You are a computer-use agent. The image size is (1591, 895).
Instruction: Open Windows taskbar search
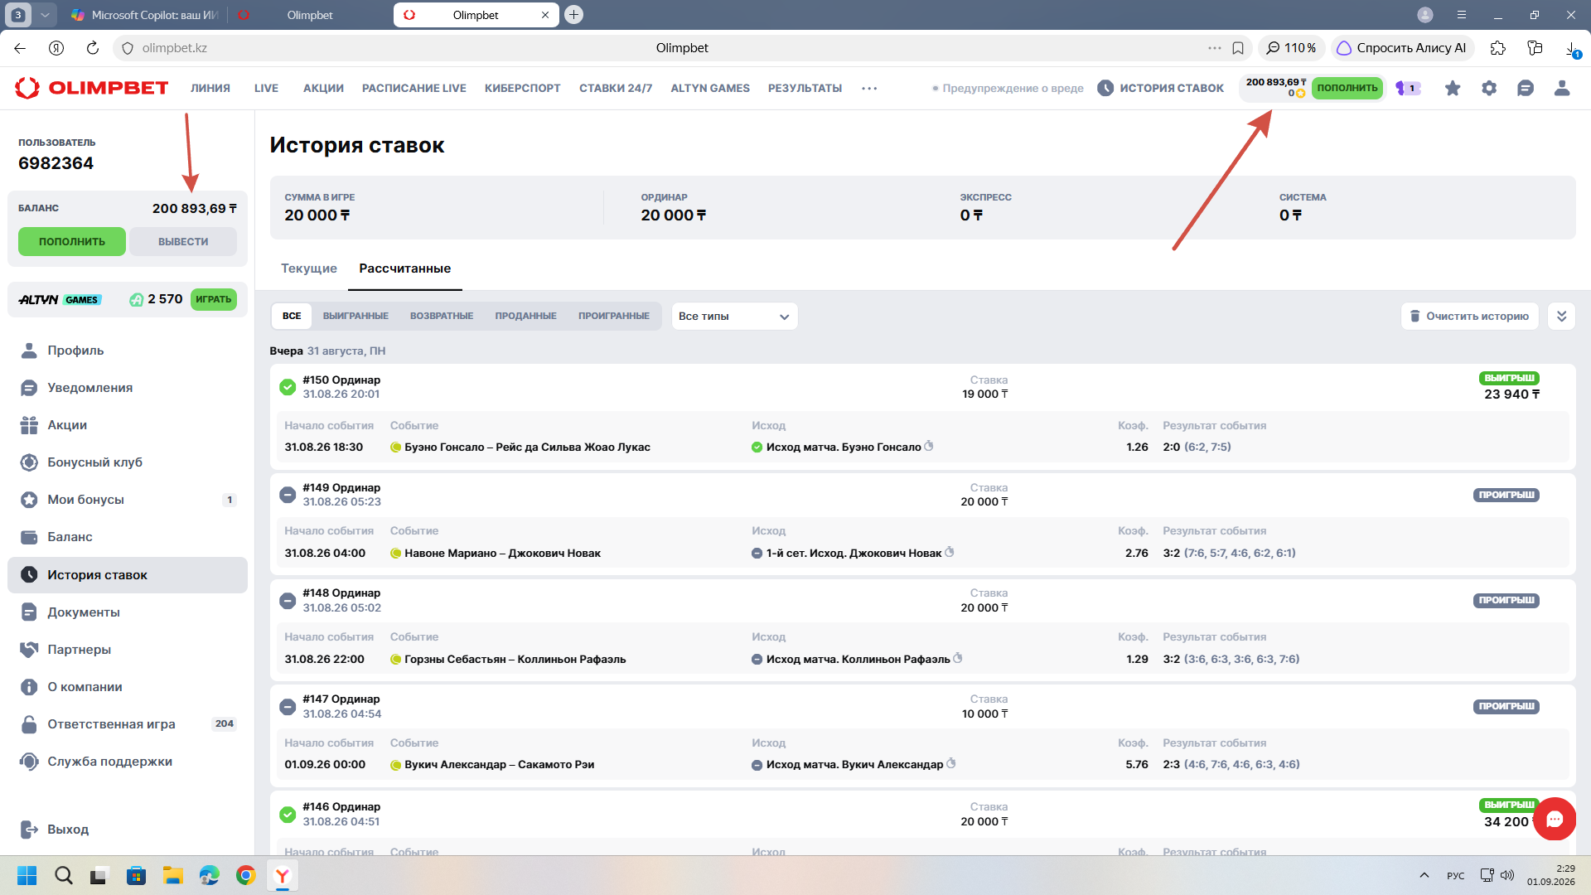point(63,875)
